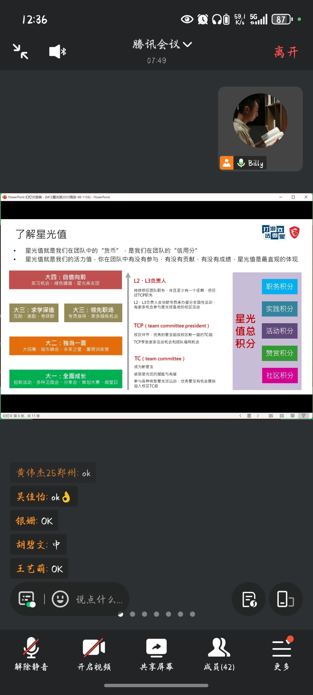Select Reading view icon in PowerPoint
This screenshot has height=695, width=313.
[x=292, y=416]
